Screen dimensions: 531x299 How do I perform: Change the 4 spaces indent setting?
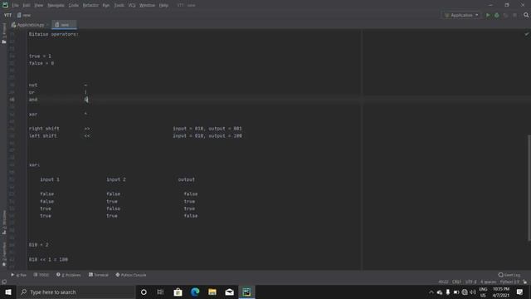[488, 282]
